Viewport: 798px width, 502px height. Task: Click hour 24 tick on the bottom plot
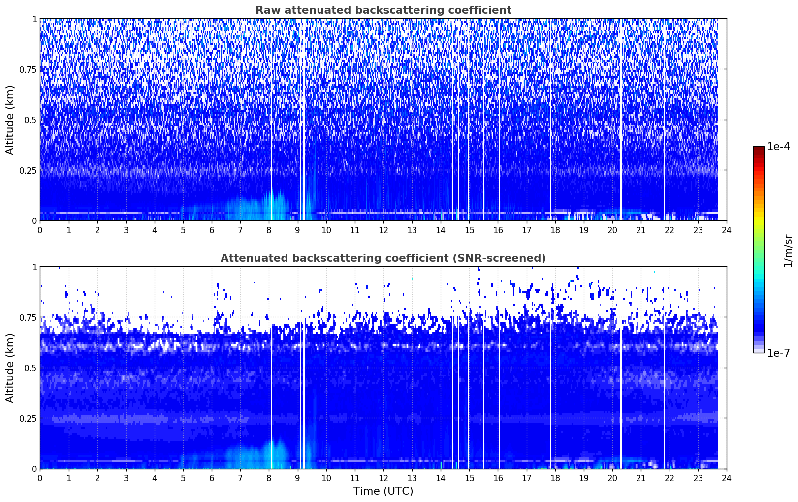[x=726, y=478]
